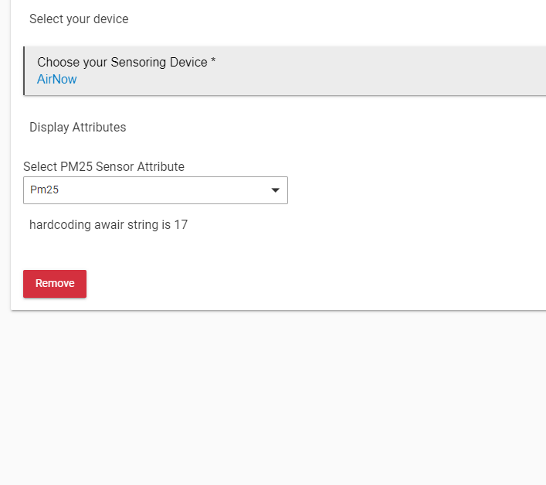Viewport: 546px width, 485px height.
Task: Open the AirNow device link
Action: (56, 79)
